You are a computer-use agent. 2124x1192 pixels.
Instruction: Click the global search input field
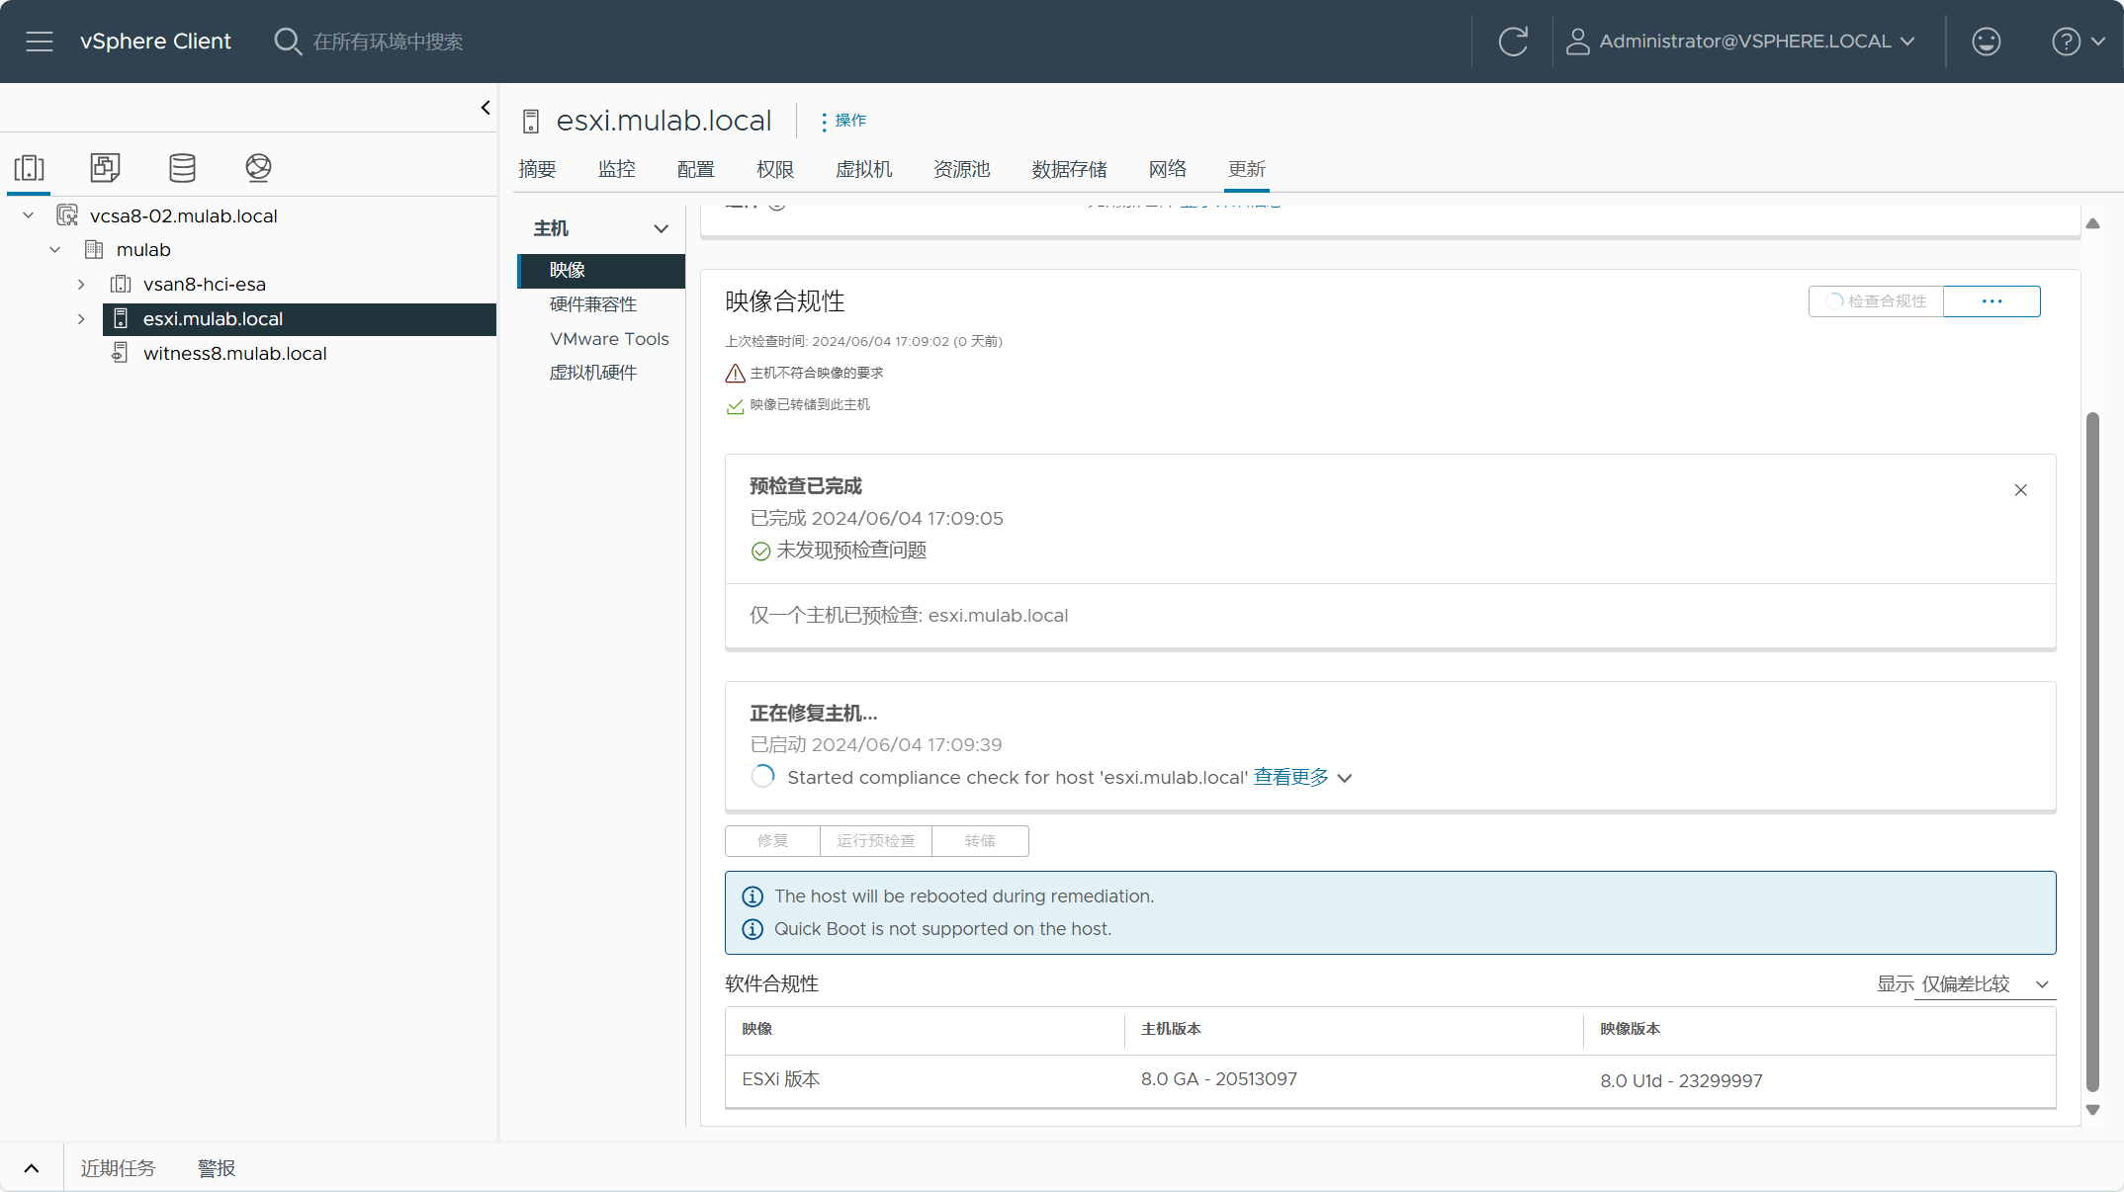coord(388,42)
